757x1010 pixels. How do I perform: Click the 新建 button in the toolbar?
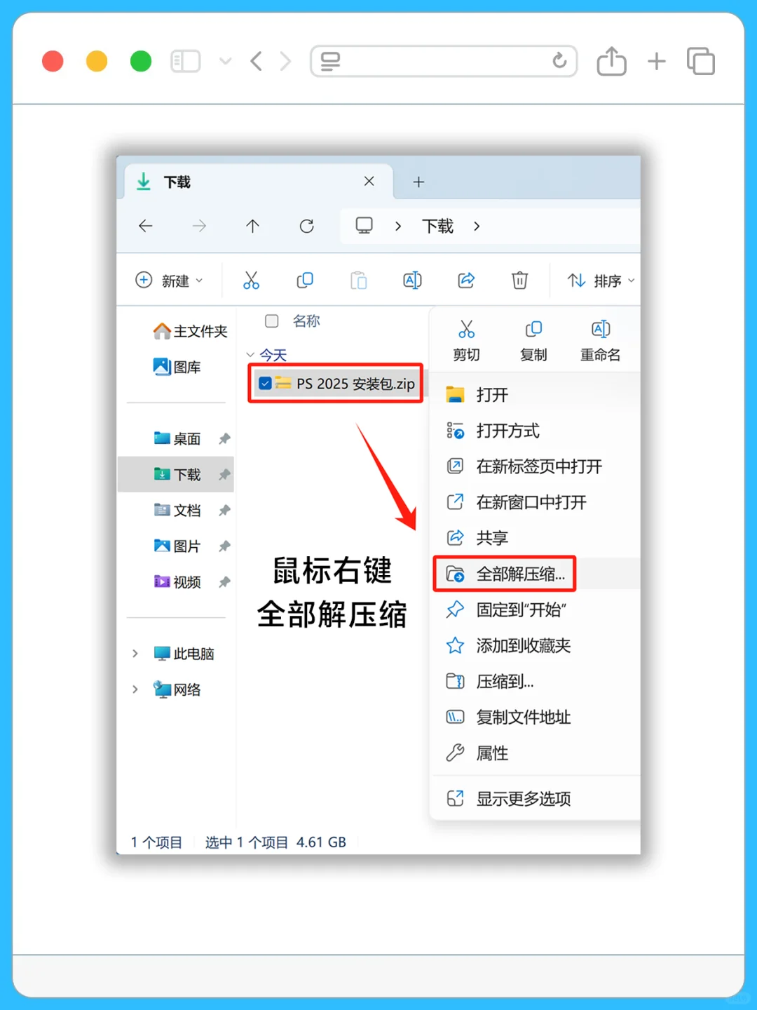168,281
